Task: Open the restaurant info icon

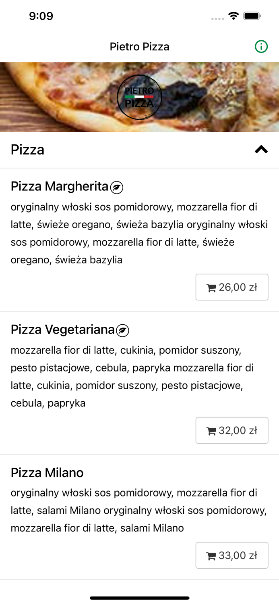Action: point(262,46)
